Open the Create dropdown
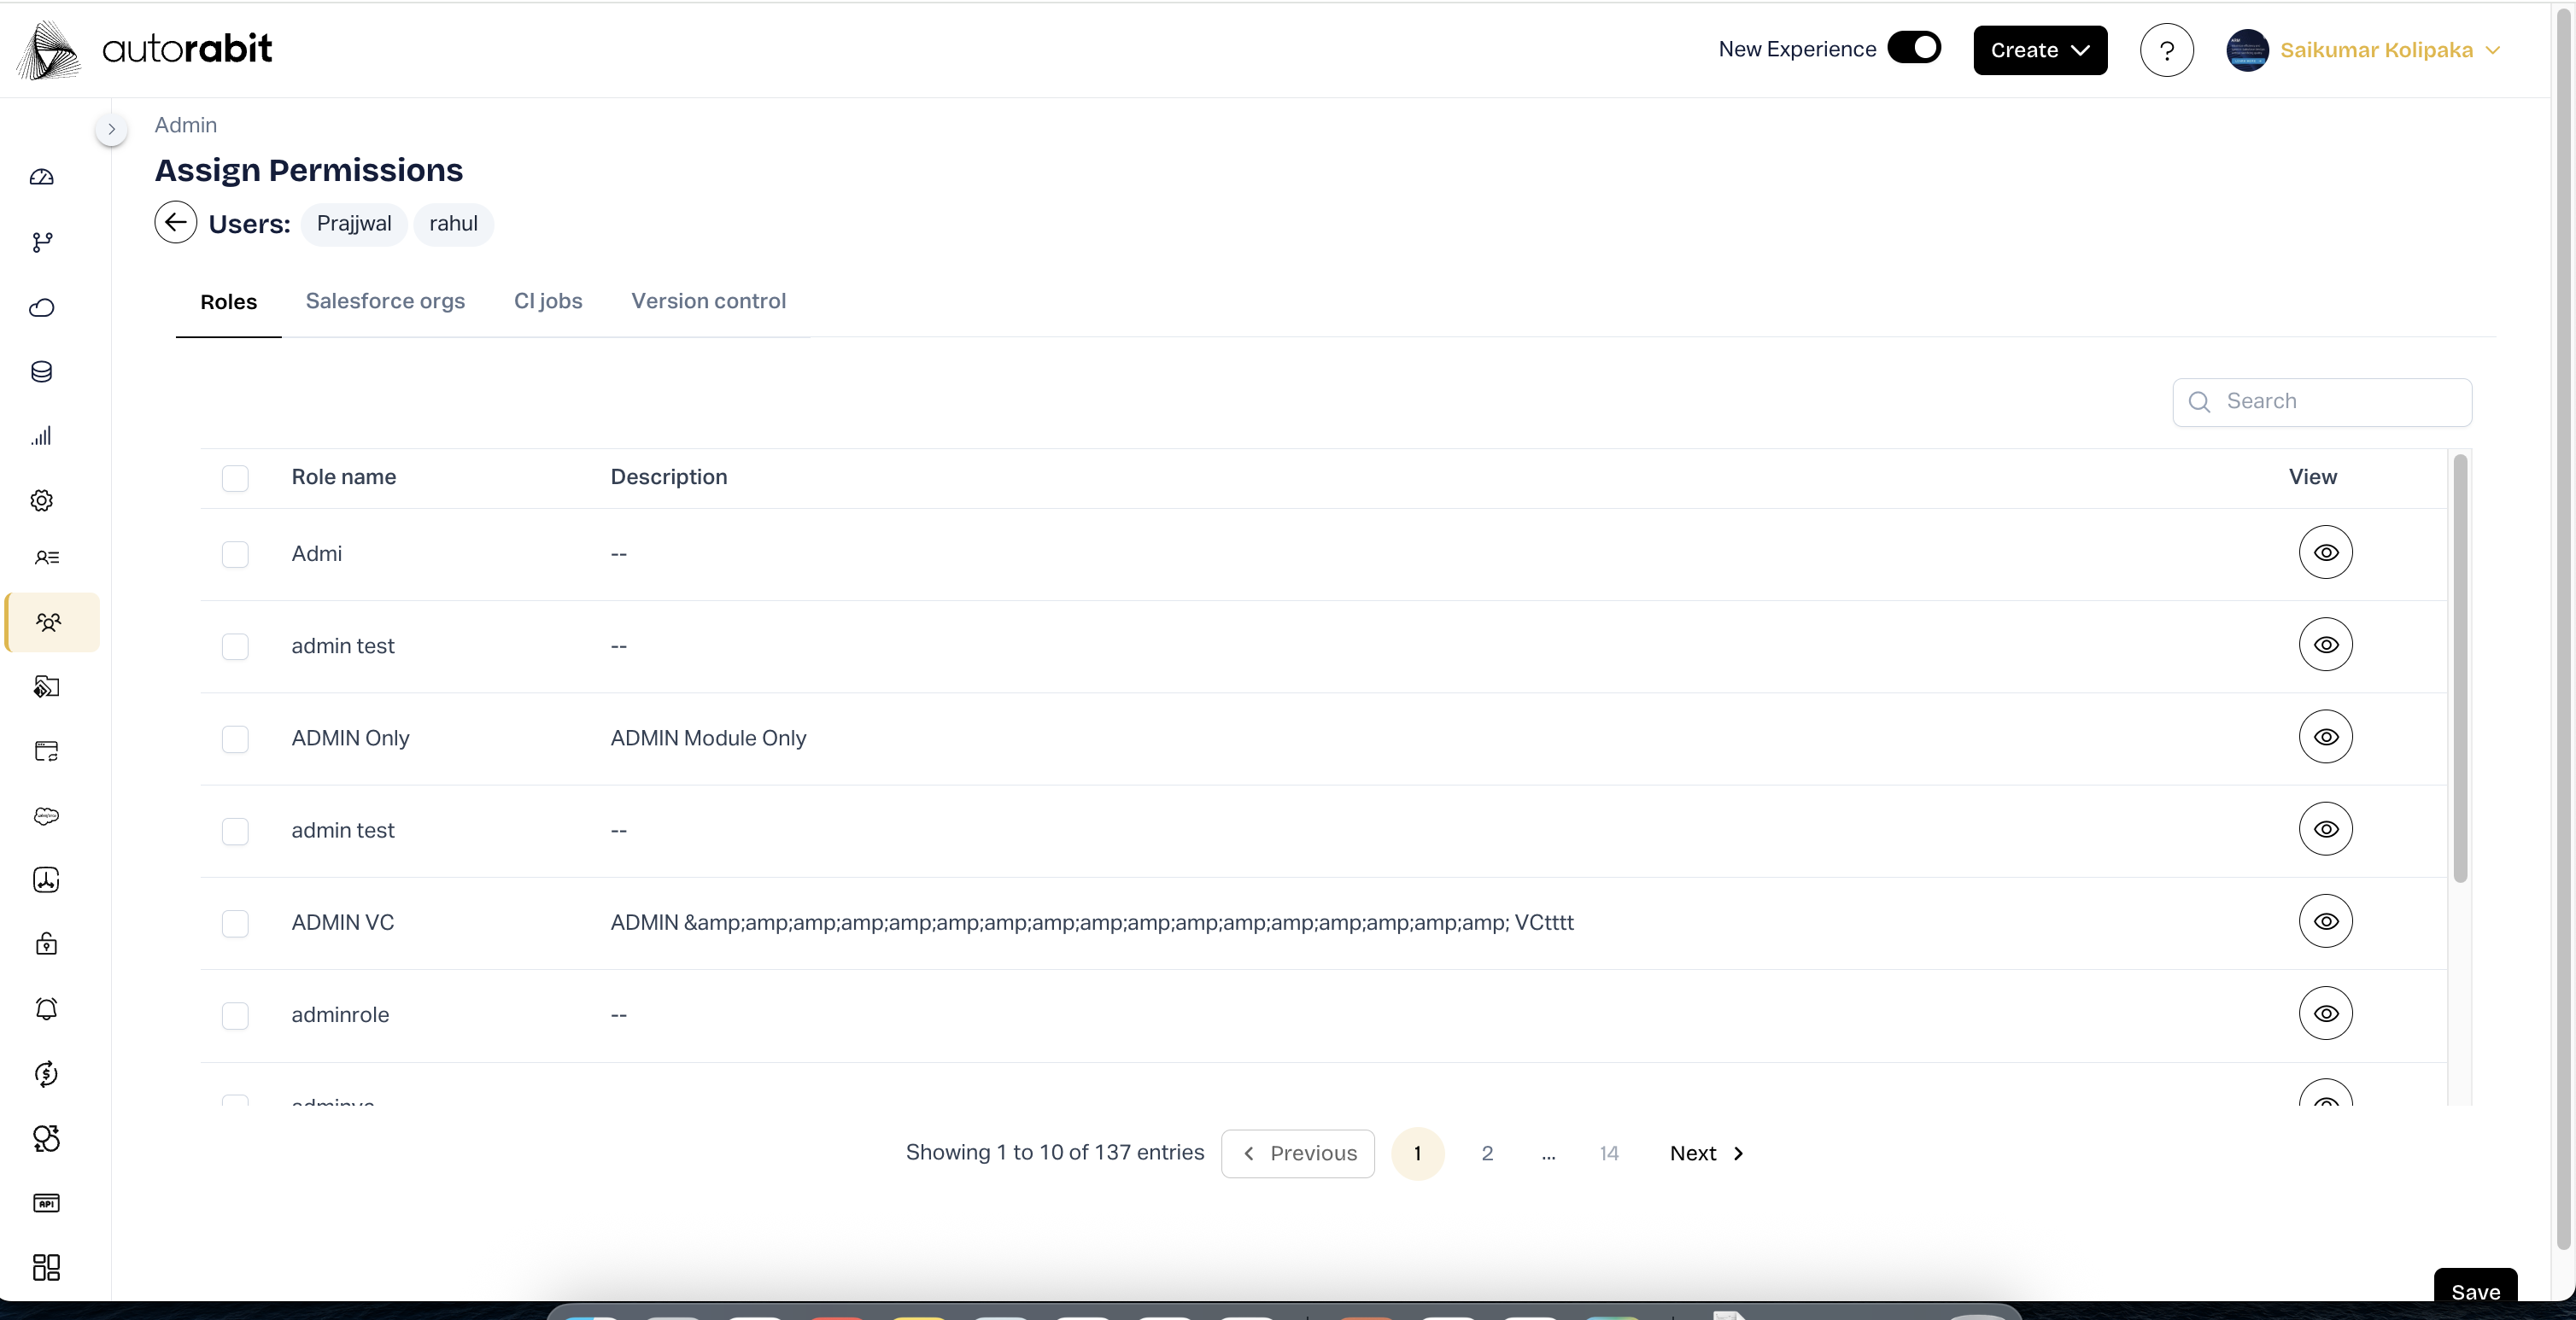Screen dimensions: 2576x1320 point(2039,50)
